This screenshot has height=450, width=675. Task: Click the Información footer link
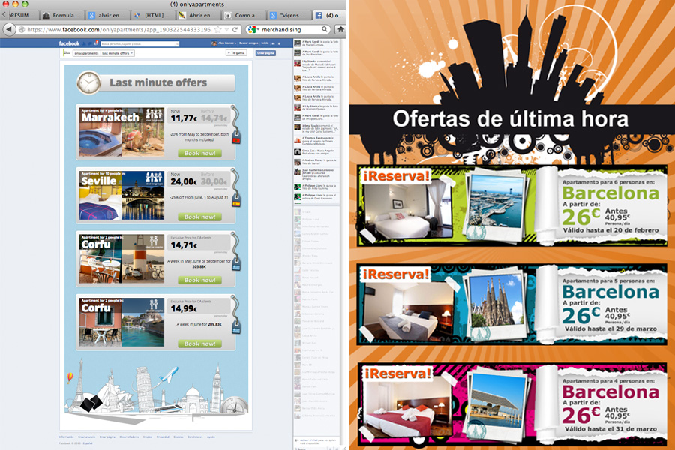click(x=66, y=437)
